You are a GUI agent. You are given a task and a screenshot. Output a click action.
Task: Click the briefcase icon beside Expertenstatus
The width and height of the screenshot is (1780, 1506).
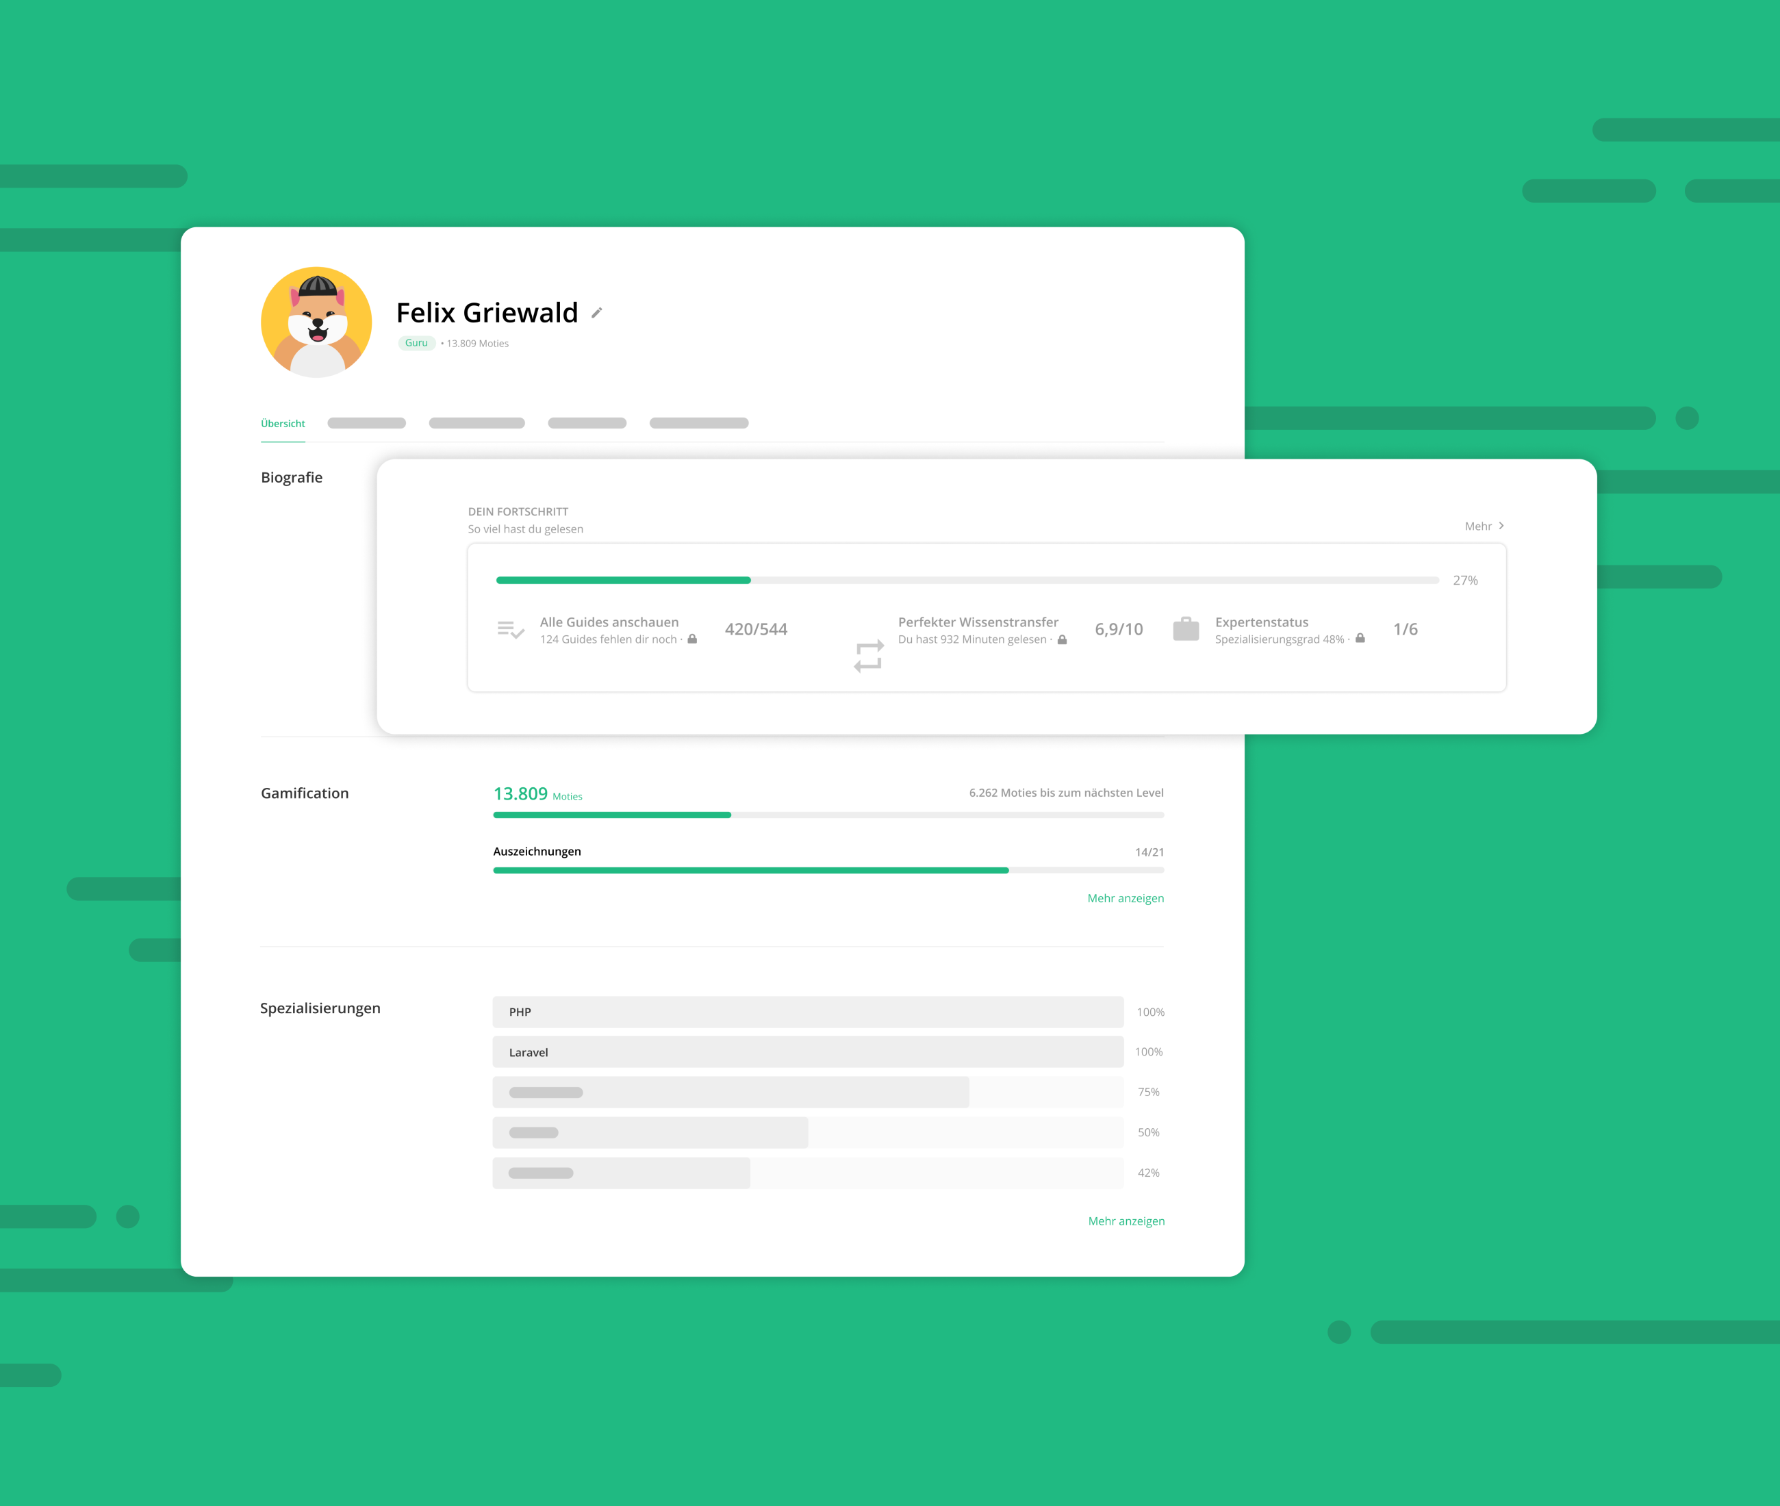point(1186,629)
